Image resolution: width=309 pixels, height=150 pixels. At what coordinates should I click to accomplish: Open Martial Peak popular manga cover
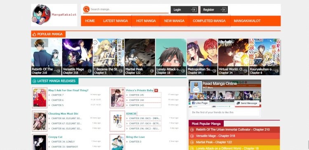(140, 57)
